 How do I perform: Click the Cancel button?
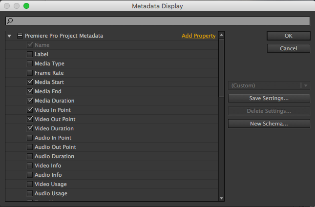point(288,48)
